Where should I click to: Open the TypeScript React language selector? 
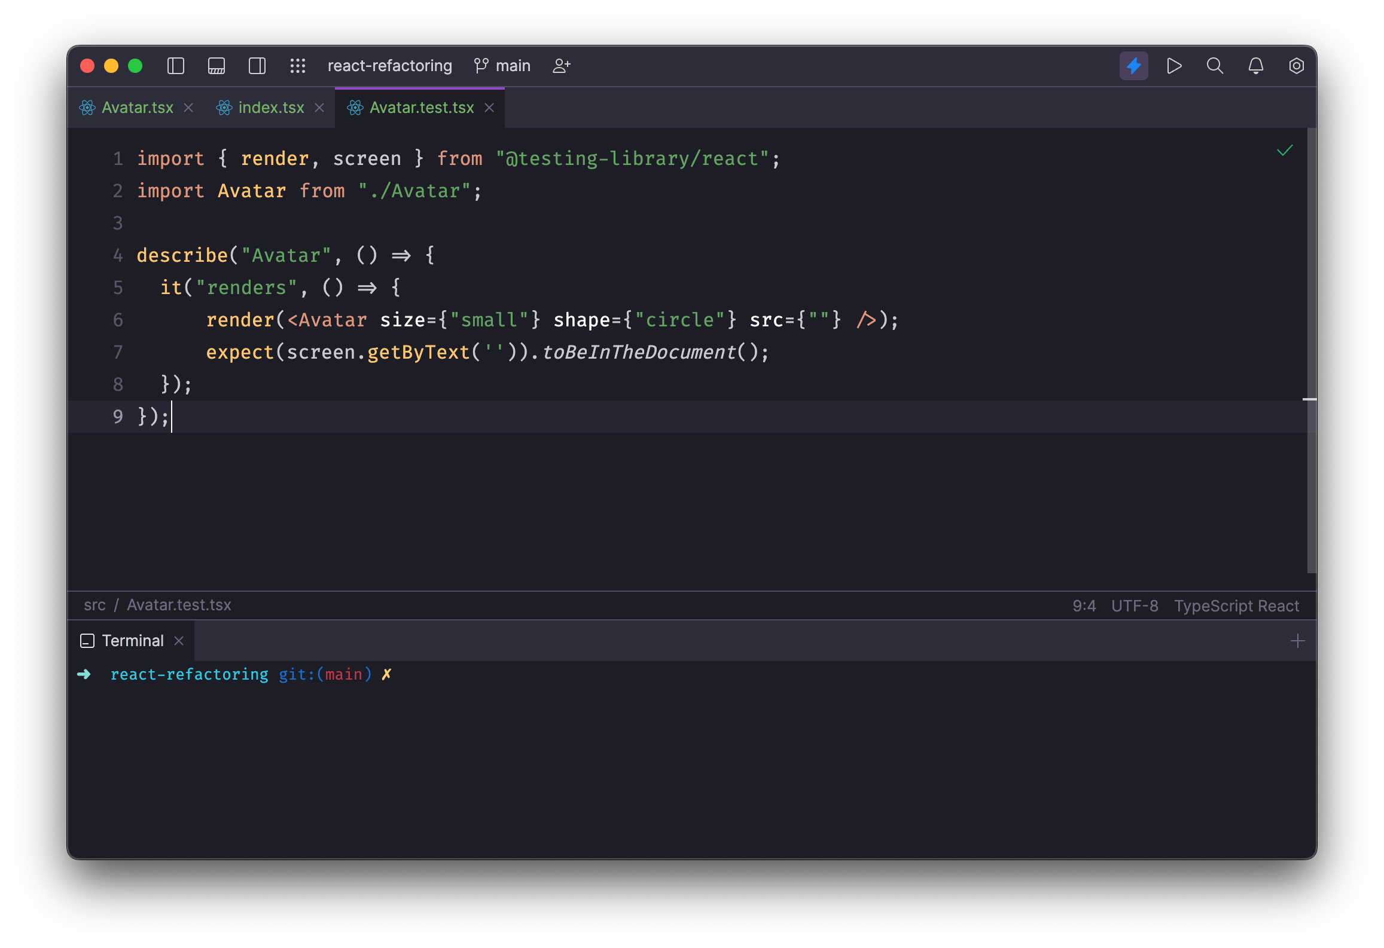pyautogui.click(x=1236, y=606)
